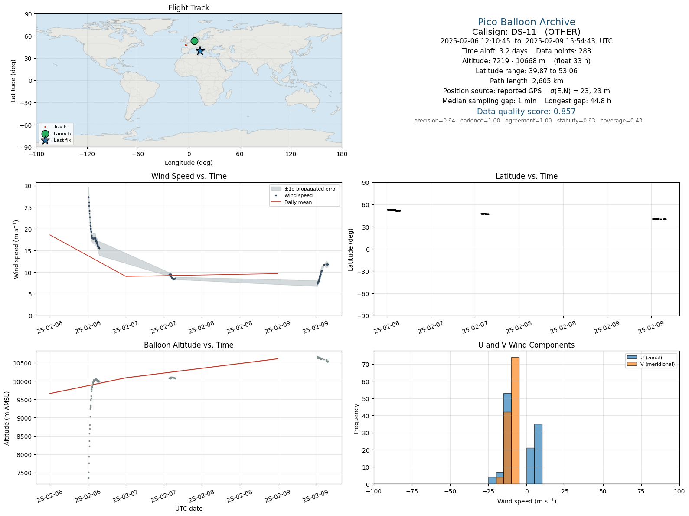Select the flight date range UTC line
The image size is (689, 516).
pos(526,41)
